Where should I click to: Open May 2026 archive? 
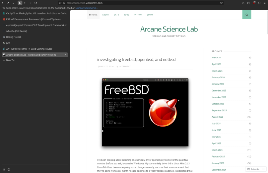tap(216, 58)
